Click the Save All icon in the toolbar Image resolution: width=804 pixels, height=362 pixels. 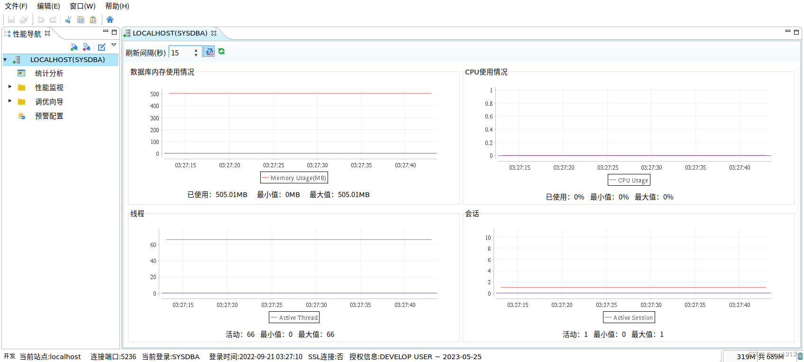coord(24,19)
